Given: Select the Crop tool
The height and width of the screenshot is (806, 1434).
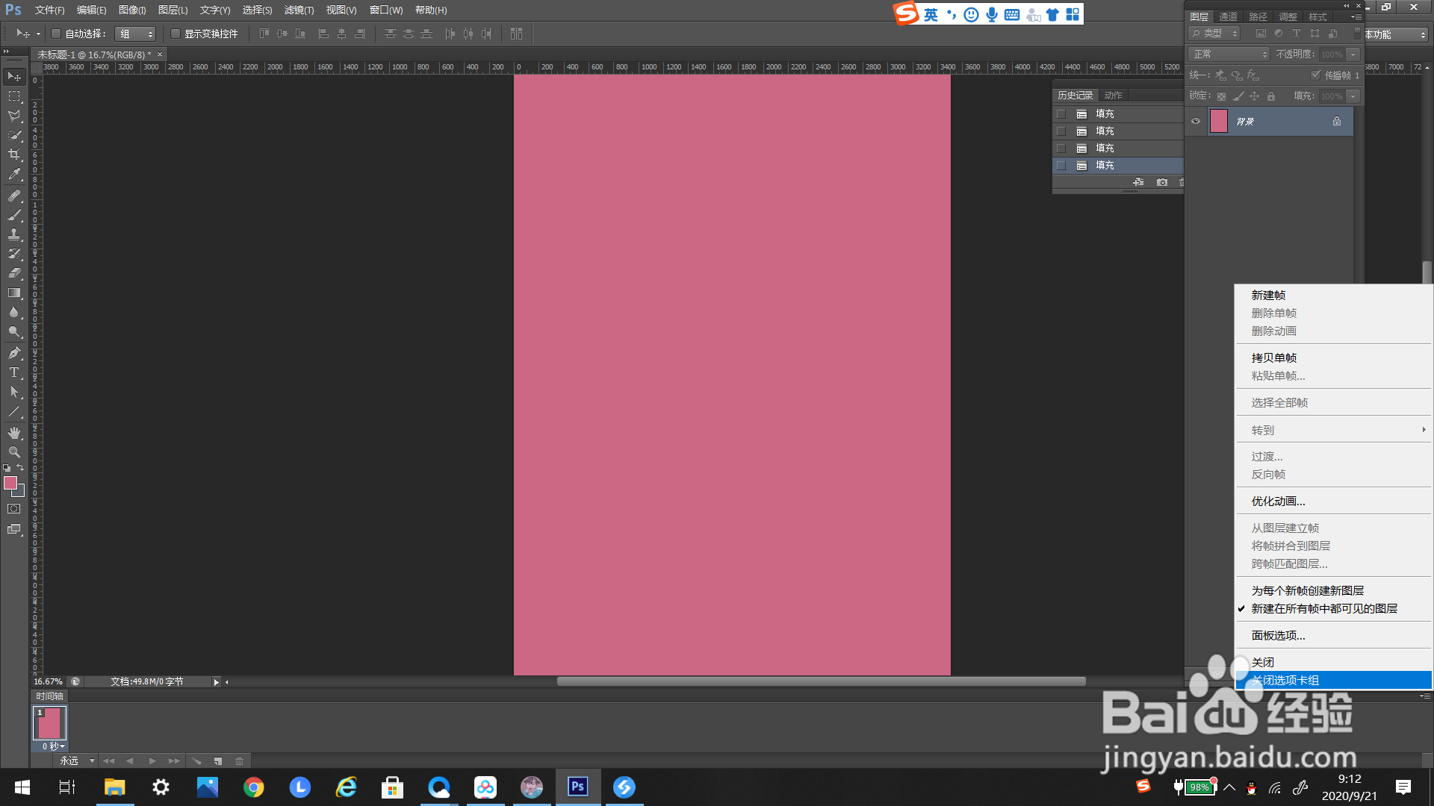Looking at the screenshot, I should [x=14, y=154].
